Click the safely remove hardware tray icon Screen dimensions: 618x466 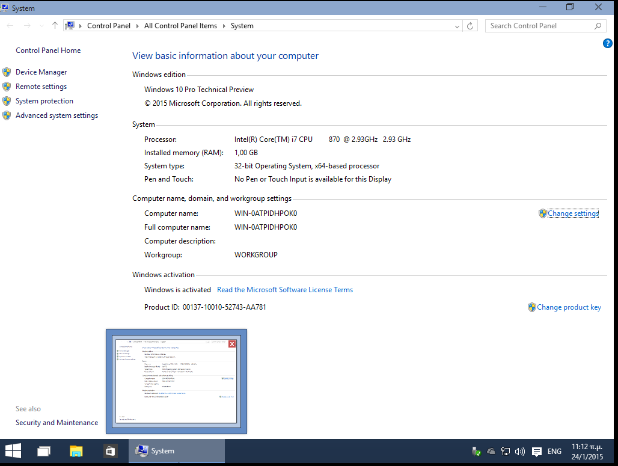point(476,452)
